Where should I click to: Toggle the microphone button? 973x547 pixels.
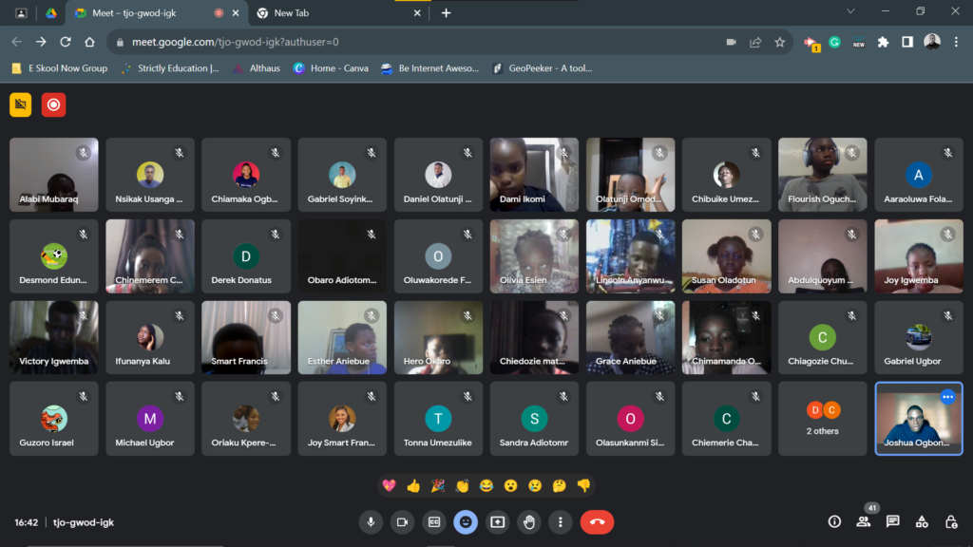(x=371, y=522)
